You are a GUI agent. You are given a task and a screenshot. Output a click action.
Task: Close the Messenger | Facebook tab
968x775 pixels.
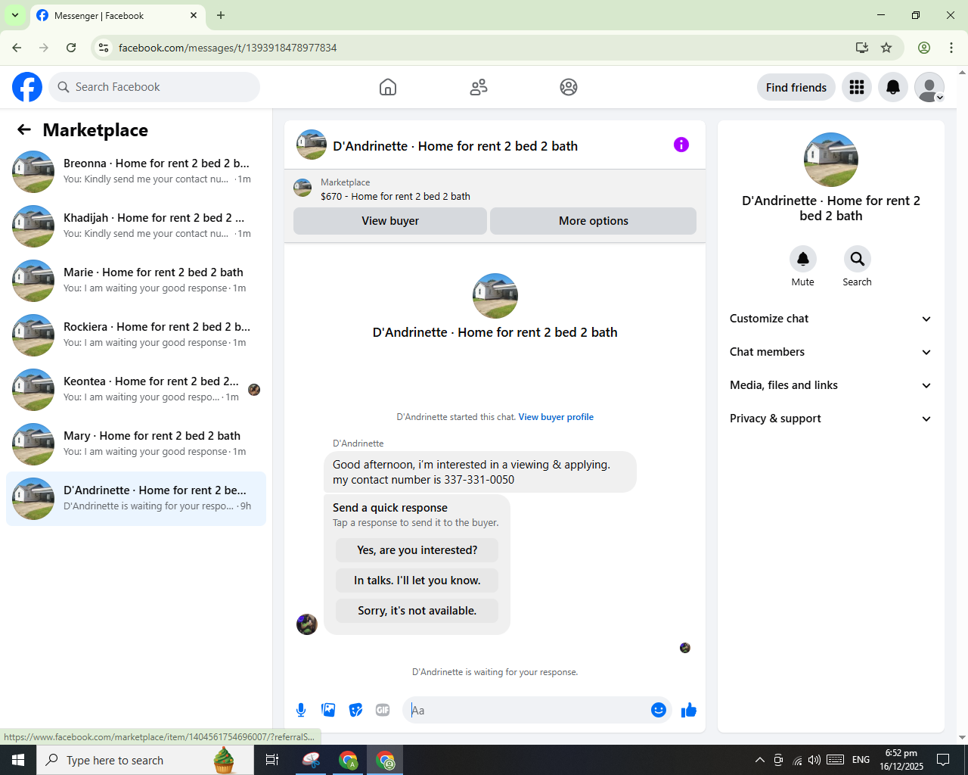point(194,15)
